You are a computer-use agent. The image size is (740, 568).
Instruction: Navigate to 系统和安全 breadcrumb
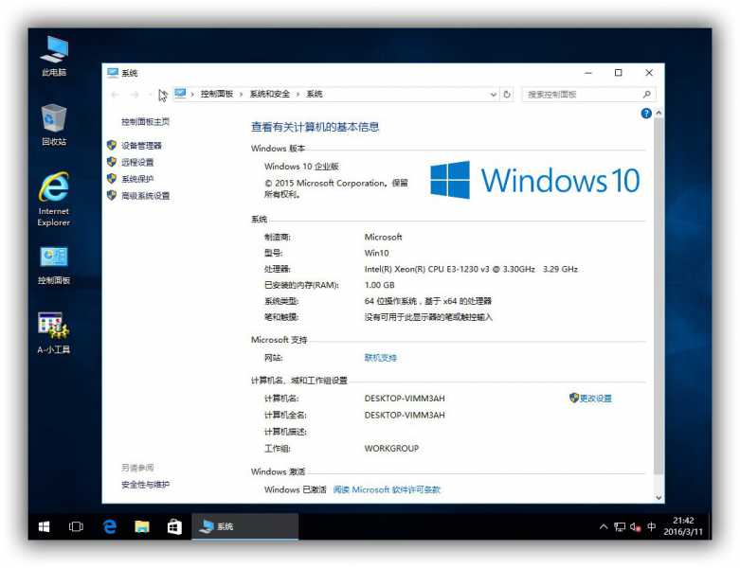click(x=269, y=94)
